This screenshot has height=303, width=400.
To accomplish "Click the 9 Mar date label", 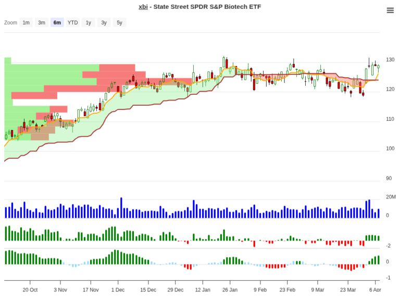I will point(318,290).
